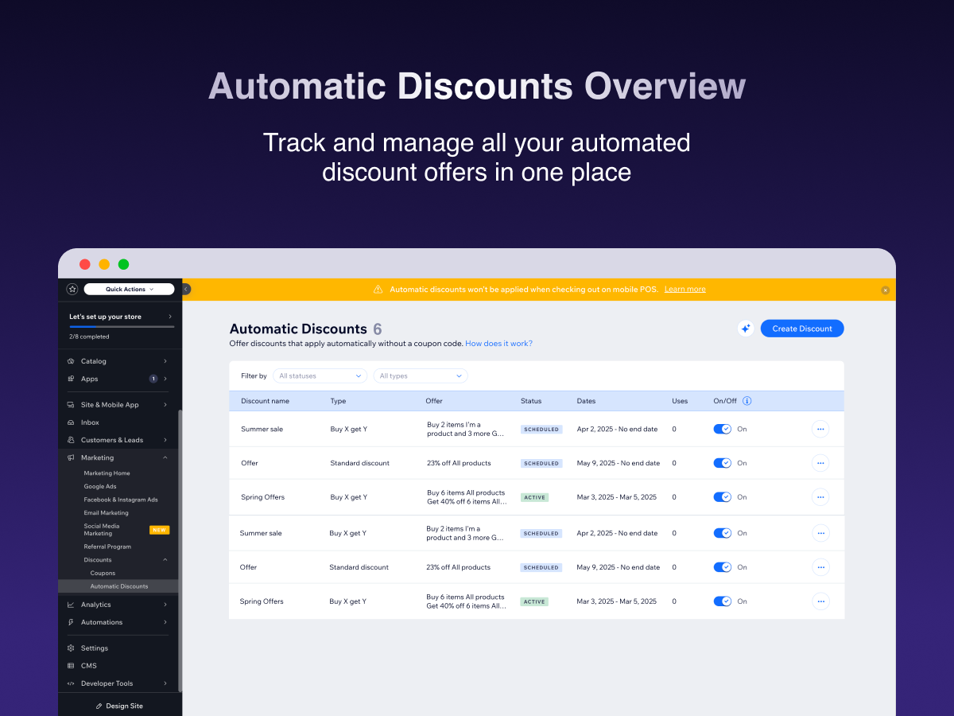Open the All statuses filter dropdown
This screenshot has height=716, width=954.
320,376
